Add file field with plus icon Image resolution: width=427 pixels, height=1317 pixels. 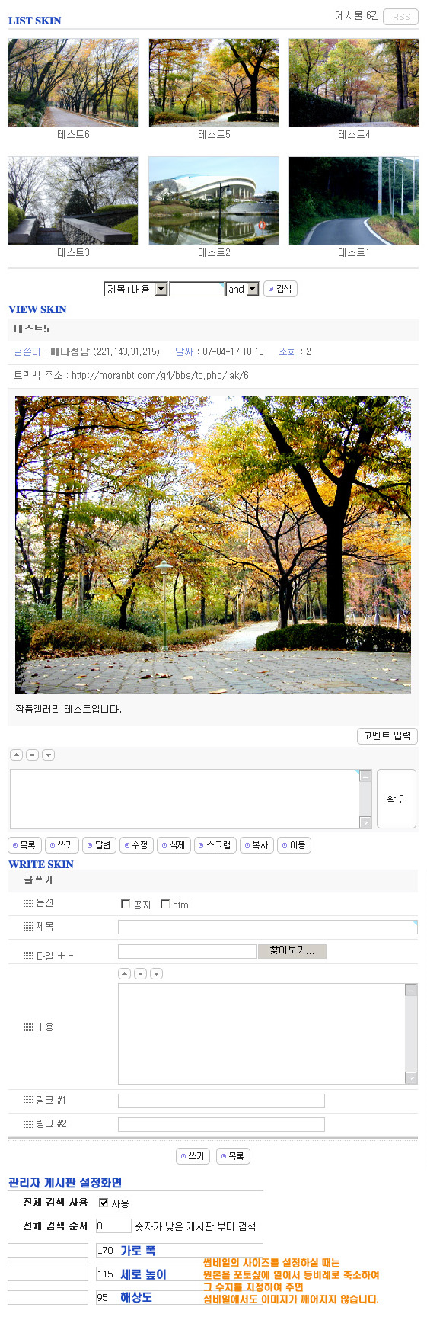pos(61,956)
